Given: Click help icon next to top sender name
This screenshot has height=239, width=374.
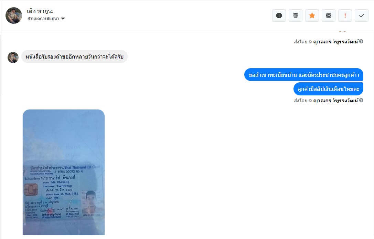Looking at the screenshot, I should click(x=361, y=42).
